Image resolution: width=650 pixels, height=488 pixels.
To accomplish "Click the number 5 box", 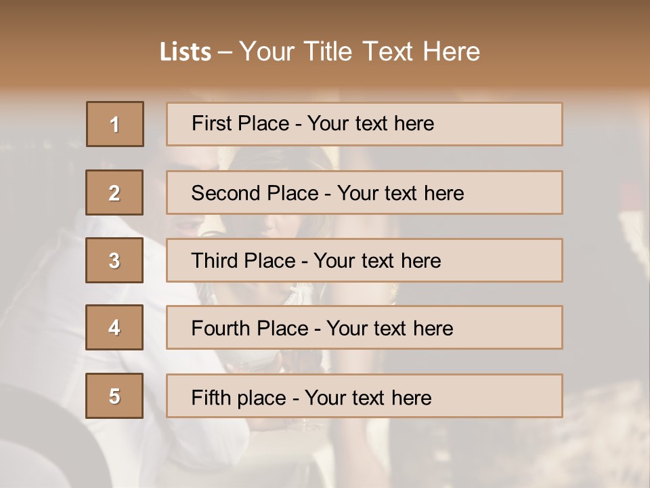I will 114,396.
